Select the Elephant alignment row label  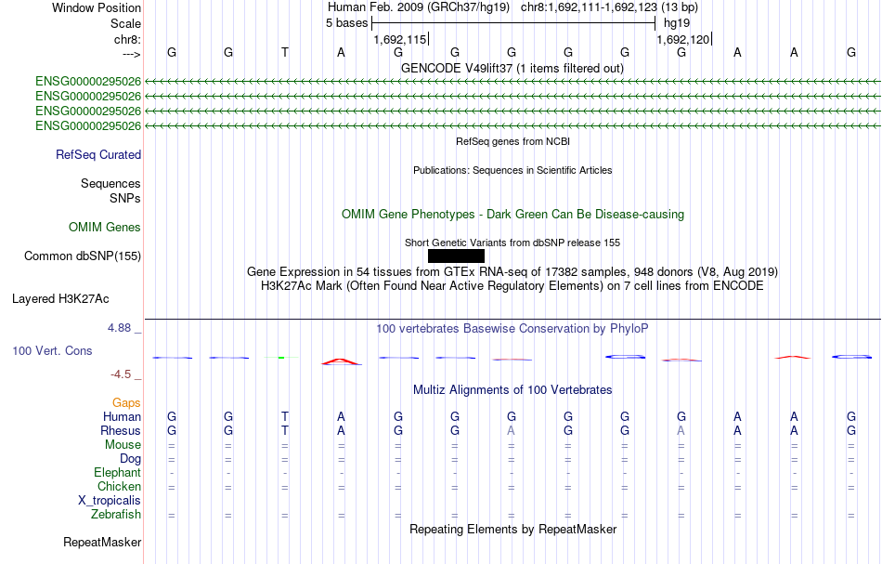pyautogui.click(x=118, y=473)
